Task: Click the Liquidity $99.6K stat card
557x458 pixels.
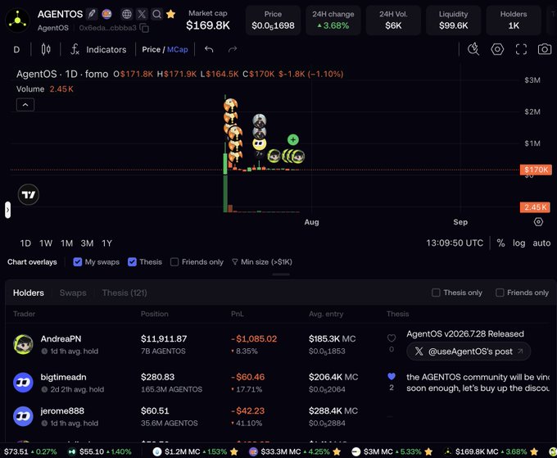Action: click(x=453, y=20)
